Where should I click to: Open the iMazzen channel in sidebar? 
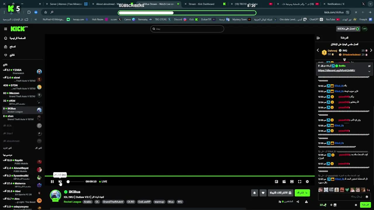point(22,94)
